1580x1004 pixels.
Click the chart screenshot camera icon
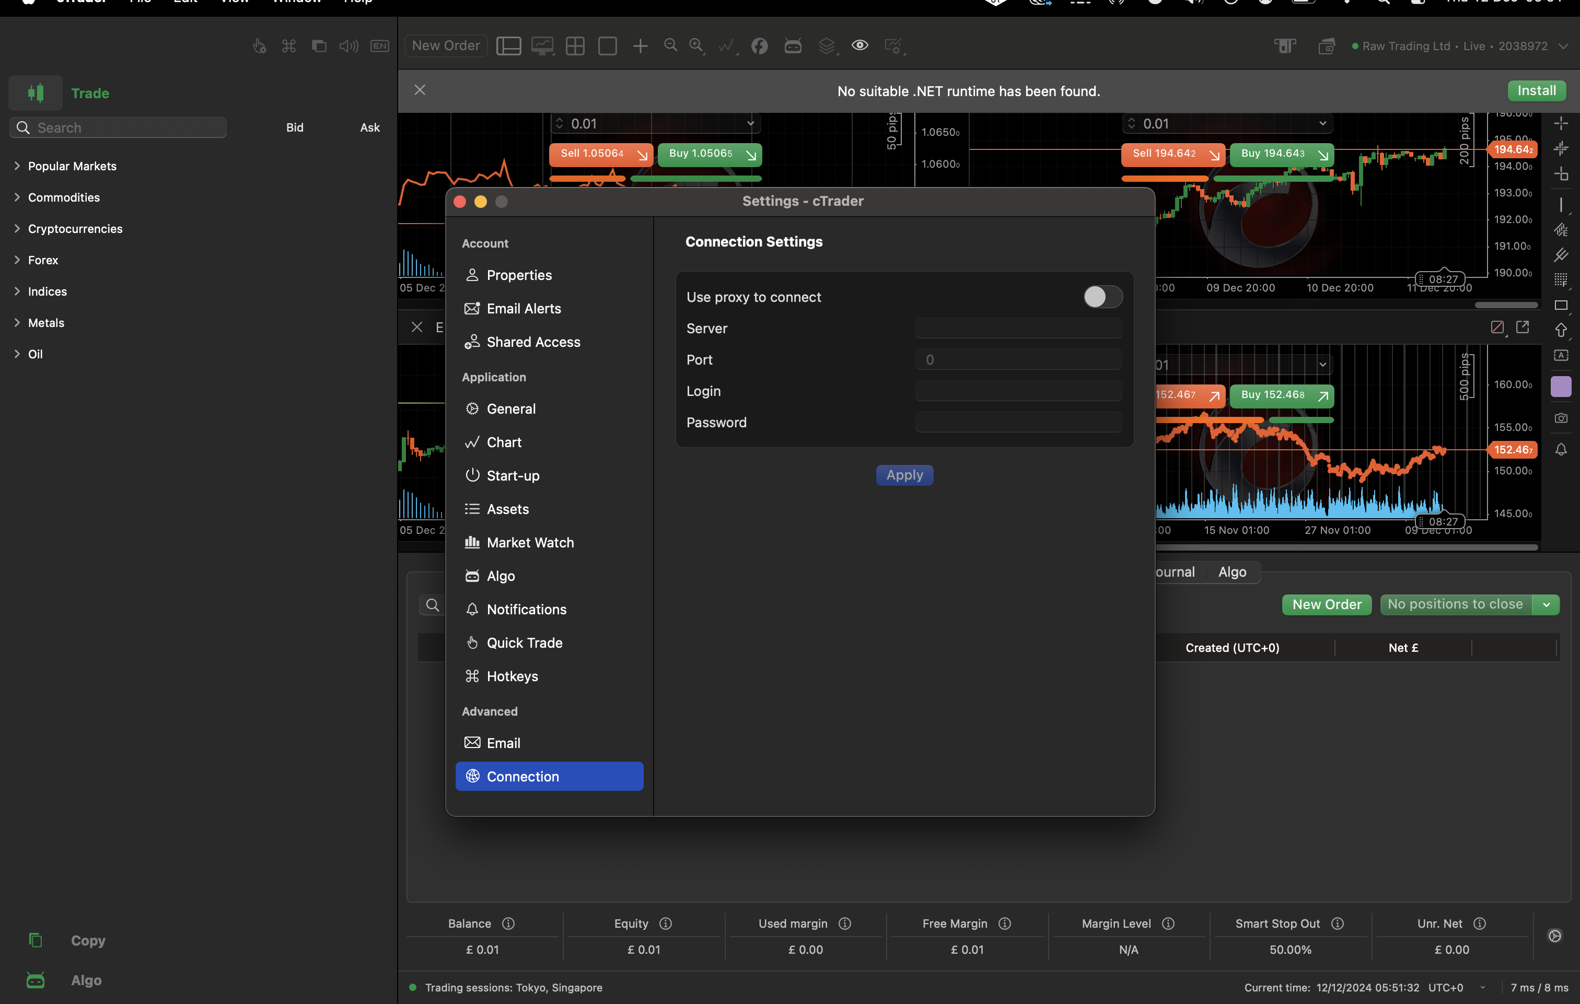click(1560, 418)
